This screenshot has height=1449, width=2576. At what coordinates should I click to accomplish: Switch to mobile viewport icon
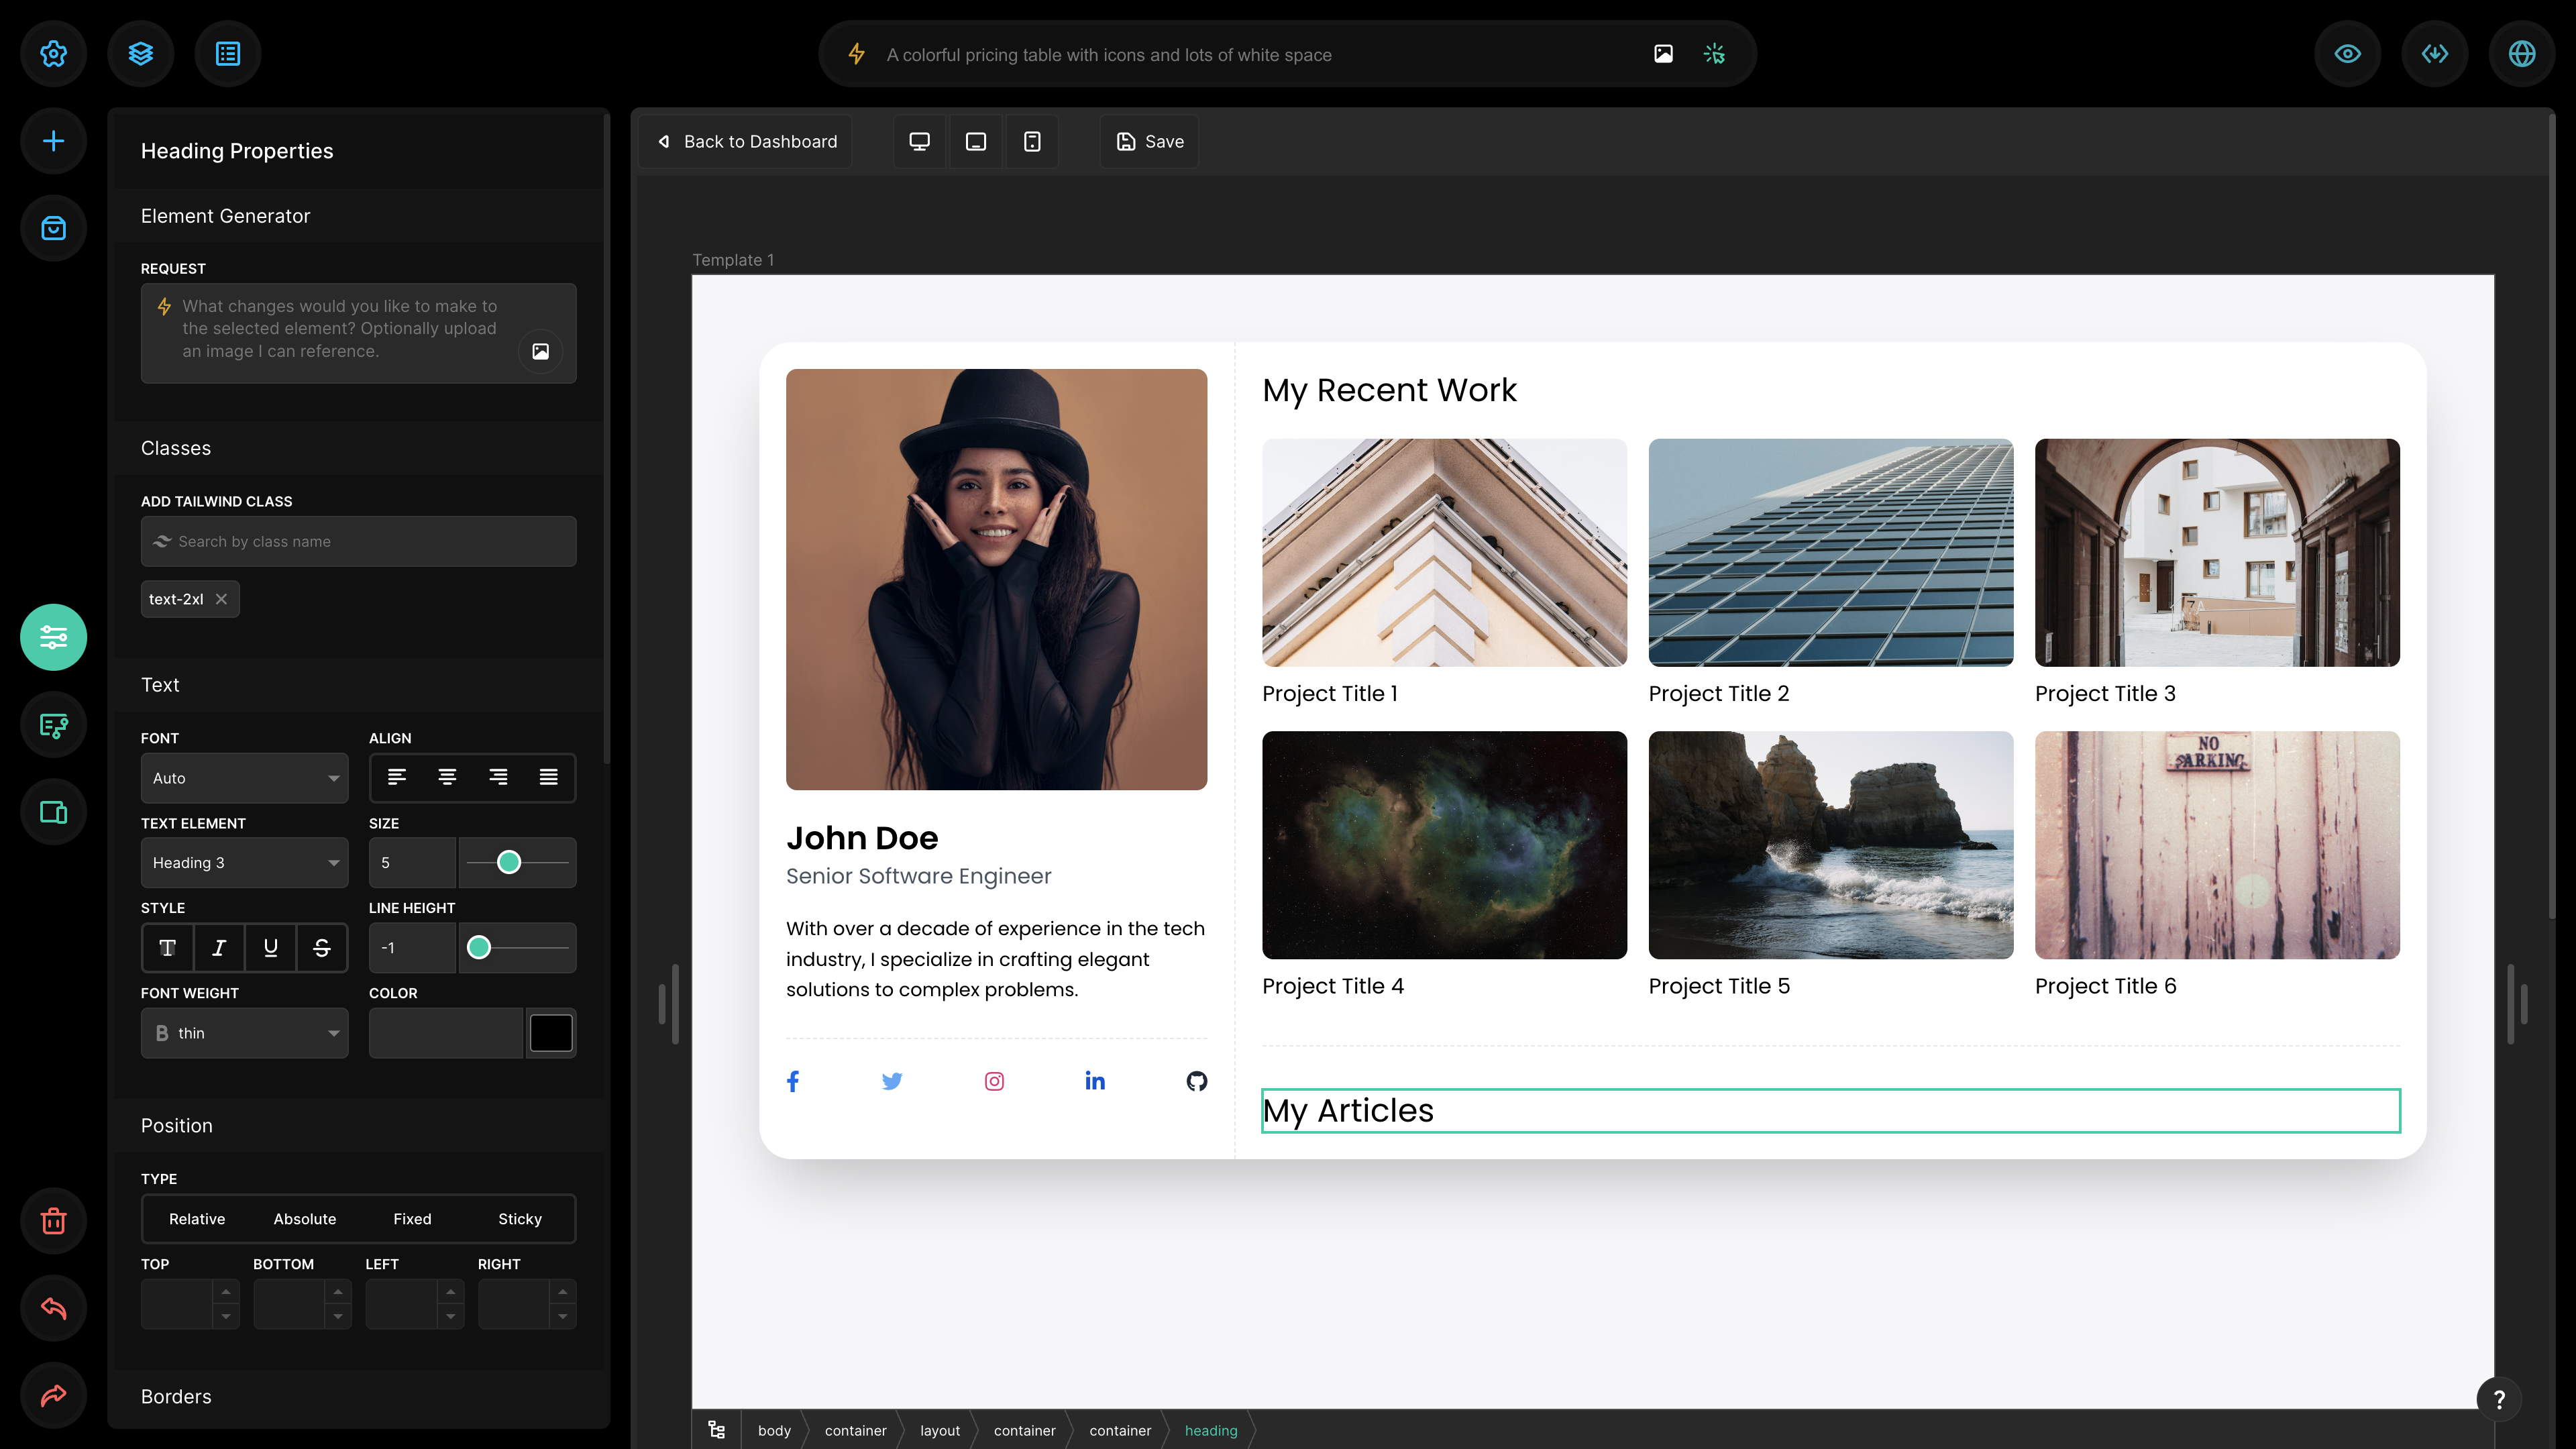coord(1032,142)
